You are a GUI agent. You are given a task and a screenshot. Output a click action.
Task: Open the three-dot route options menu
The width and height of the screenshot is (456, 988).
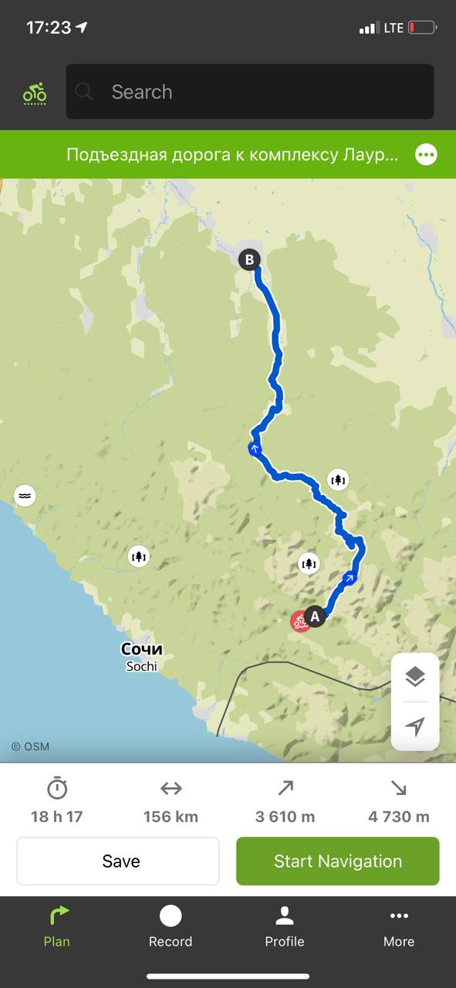(x=426, y=154)
